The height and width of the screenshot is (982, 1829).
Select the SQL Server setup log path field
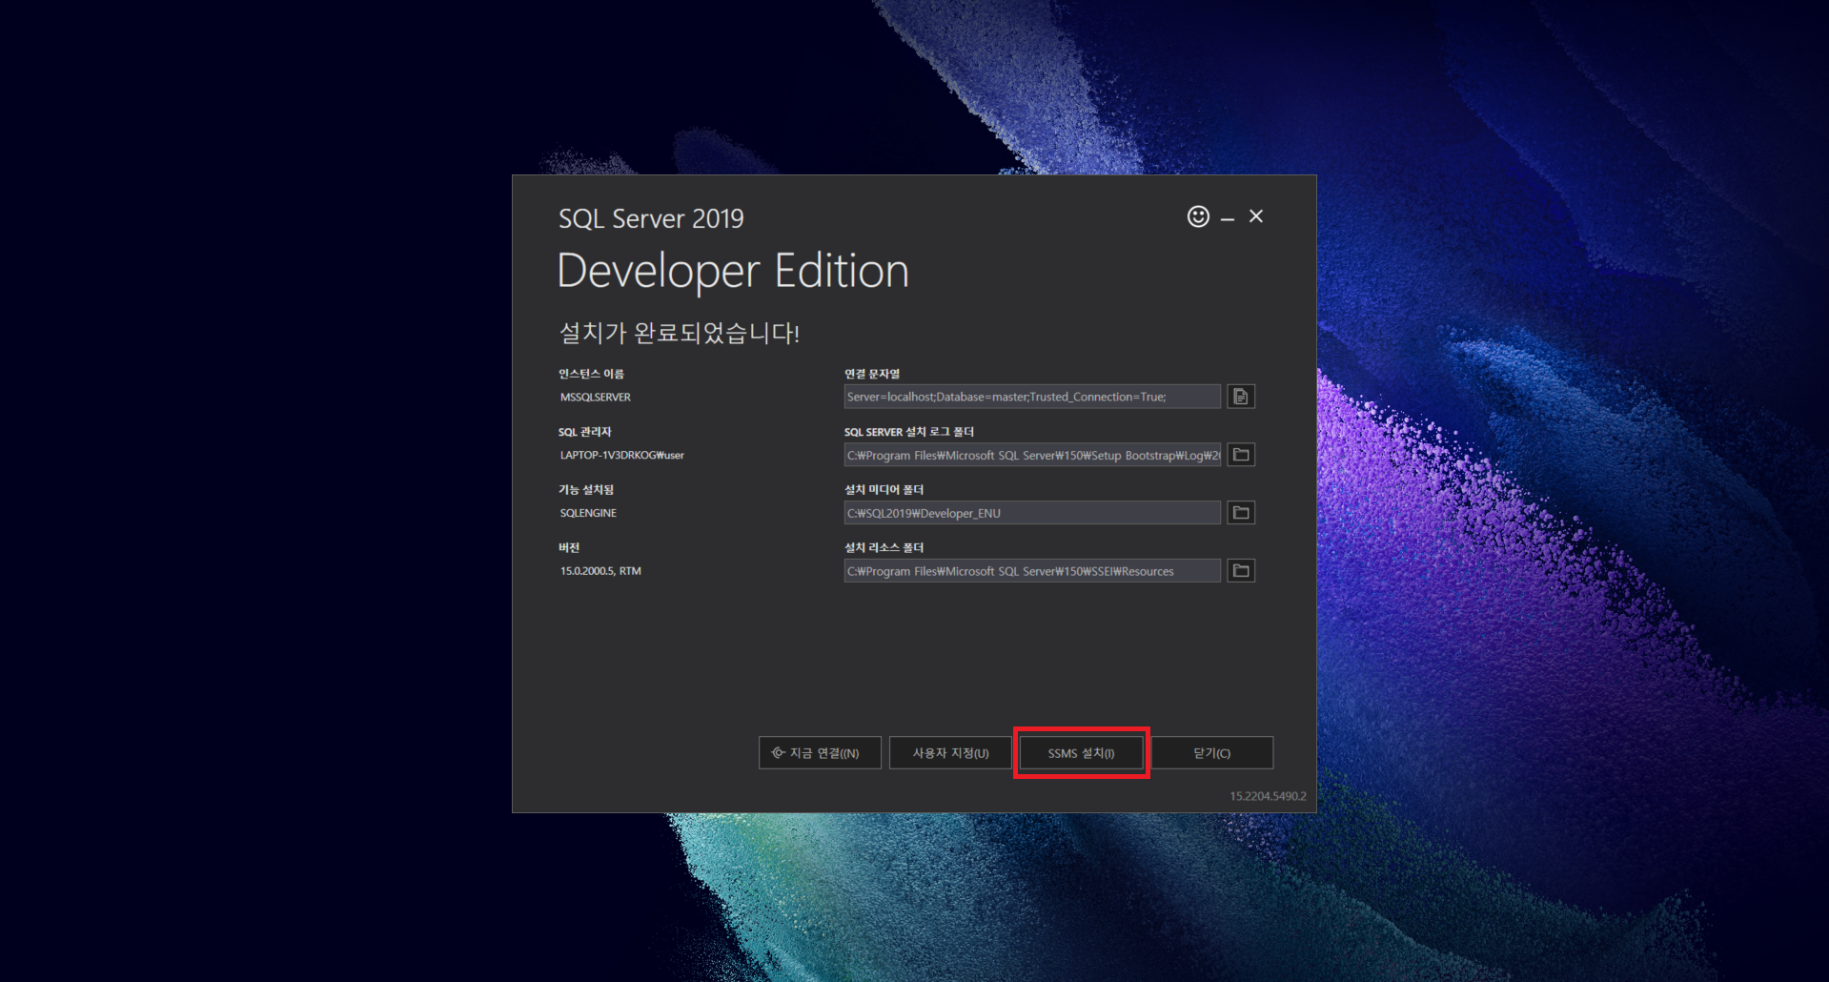[x=1032, y=455]
